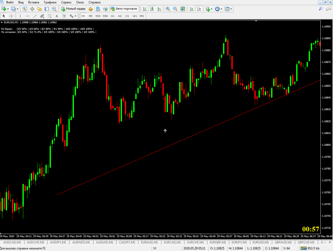The height and width of the screenshot is (251, 333).
Task: Select the red trendline on the chart
Action: coord(188,138)
